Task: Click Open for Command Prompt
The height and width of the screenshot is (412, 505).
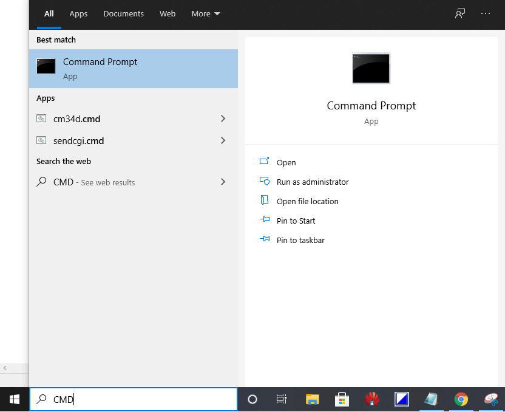Action: 286,162
